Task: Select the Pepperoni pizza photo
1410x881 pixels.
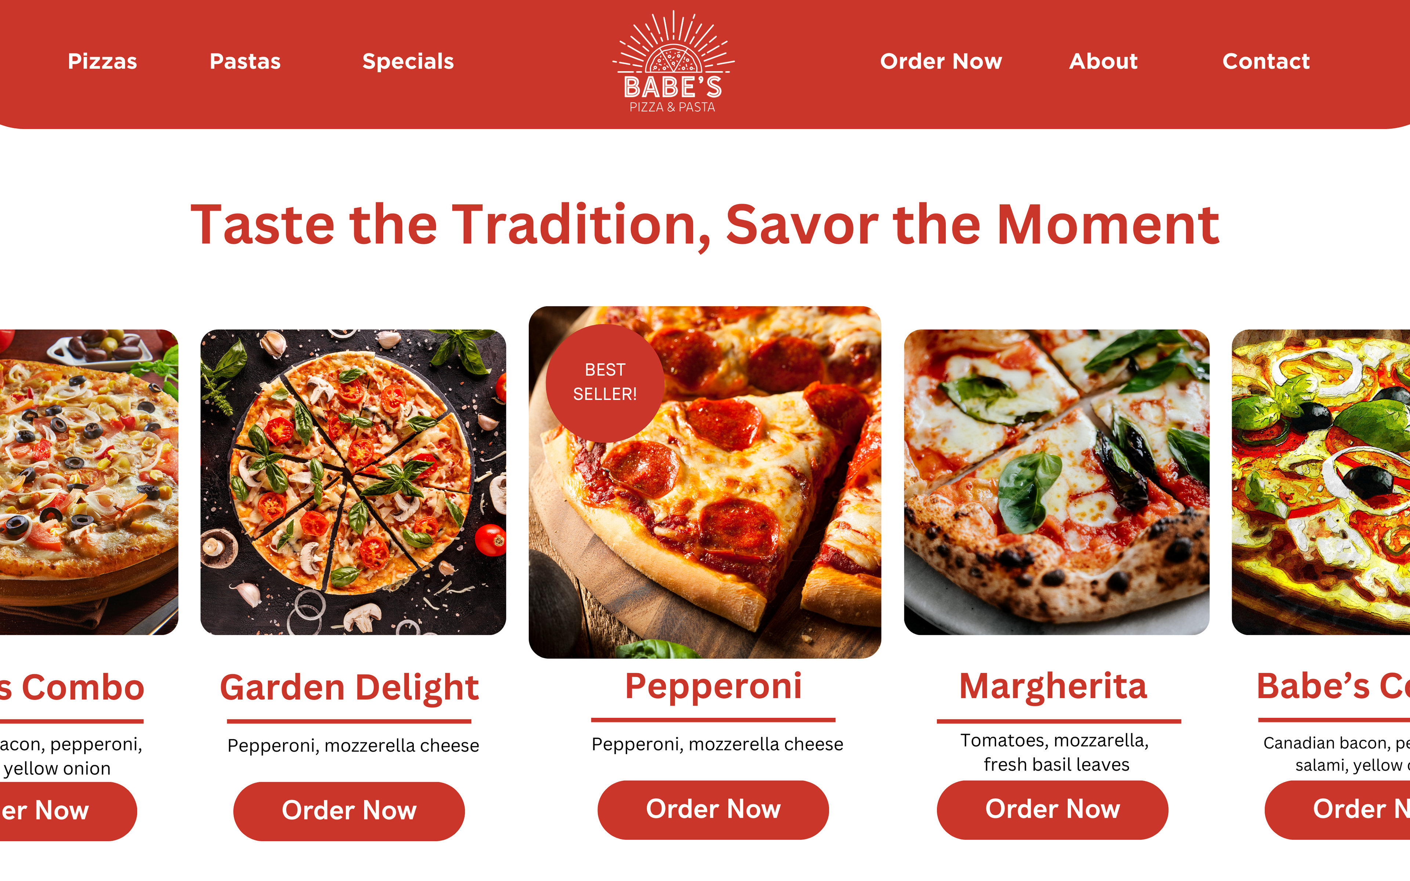Action: click(x=705, y=482)
